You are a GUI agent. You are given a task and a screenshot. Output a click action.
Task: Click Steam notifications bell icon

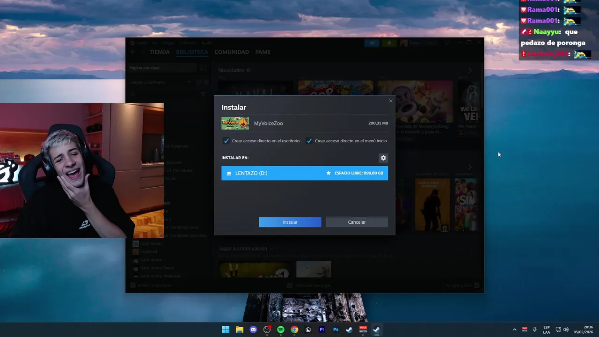pyautogui.click(x=389, y=43)
